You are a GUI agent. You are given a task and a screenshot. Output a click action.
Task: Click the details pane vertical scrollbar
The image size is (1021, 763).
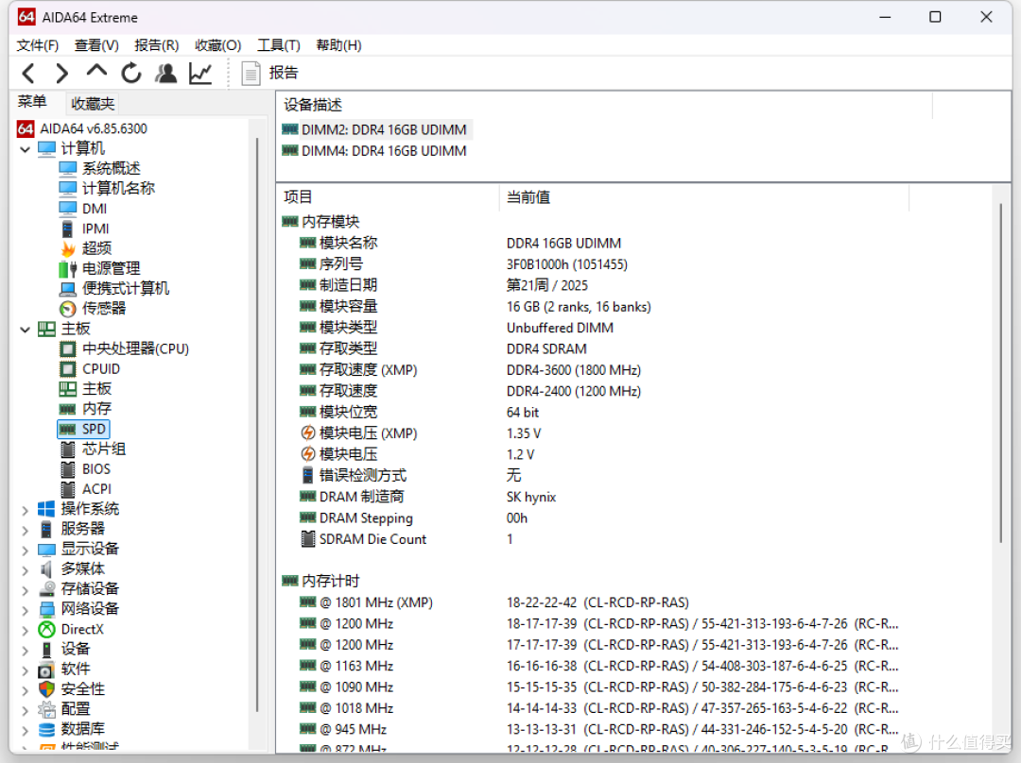(x=1001, y=373)
